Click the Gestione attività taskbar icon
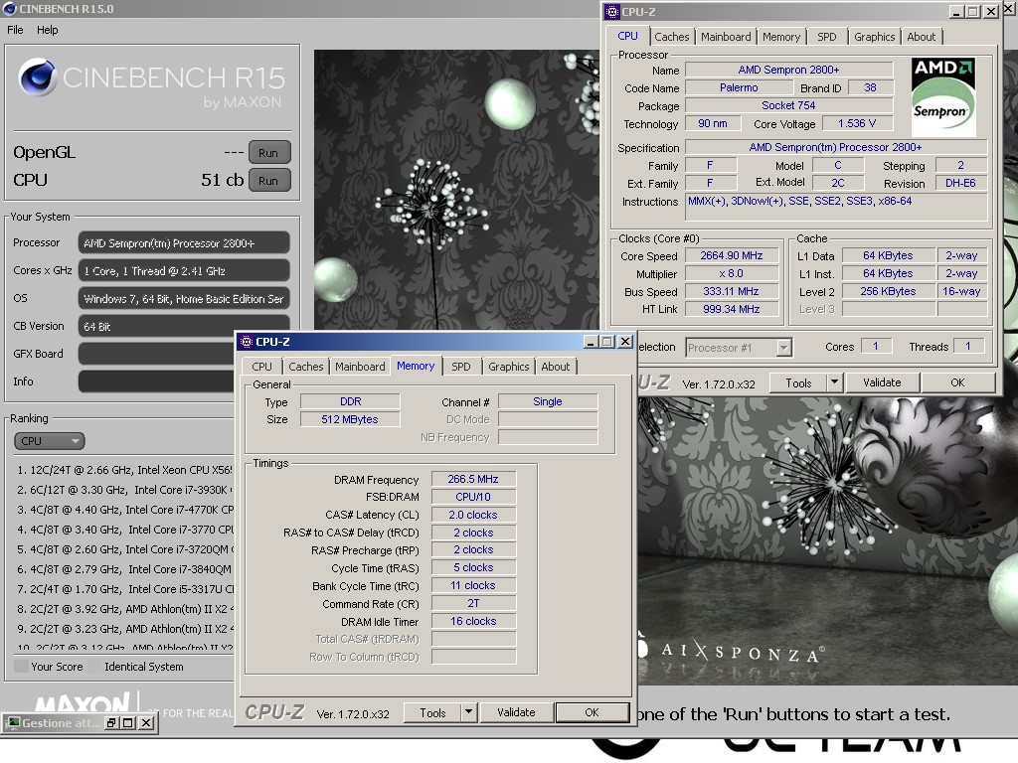The image size is (1018, 763). pyautogui.click(x=13, y=723)
